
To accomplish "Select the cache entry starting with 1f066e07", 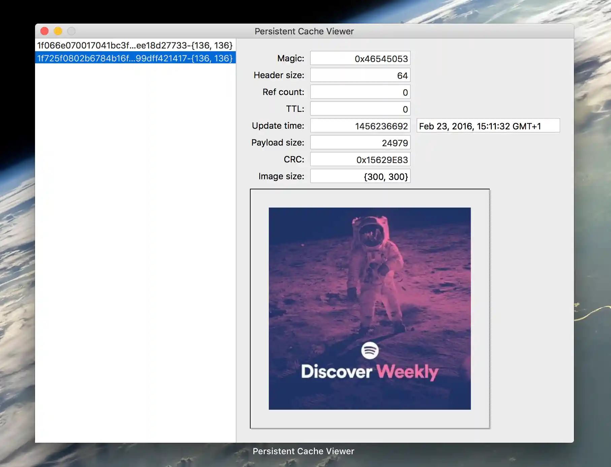I will tap(135, 45).
